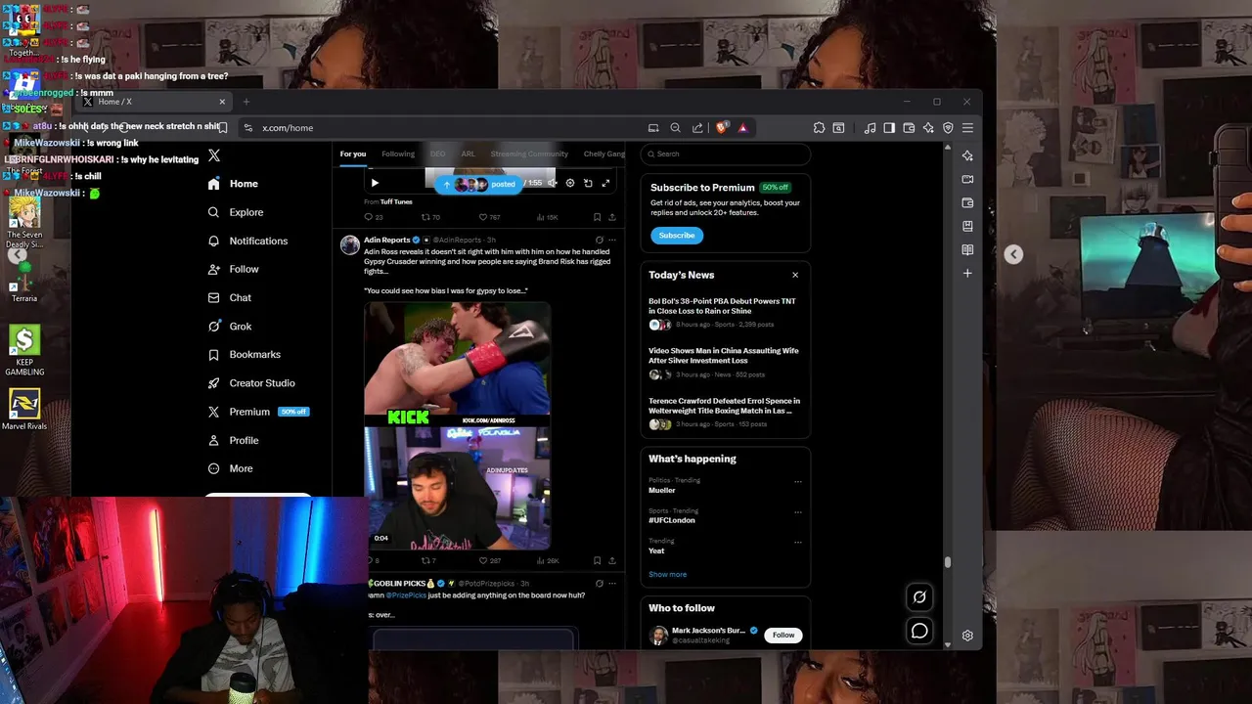
Task: Switch to the For you tab
Action: (x=353, y=154)
